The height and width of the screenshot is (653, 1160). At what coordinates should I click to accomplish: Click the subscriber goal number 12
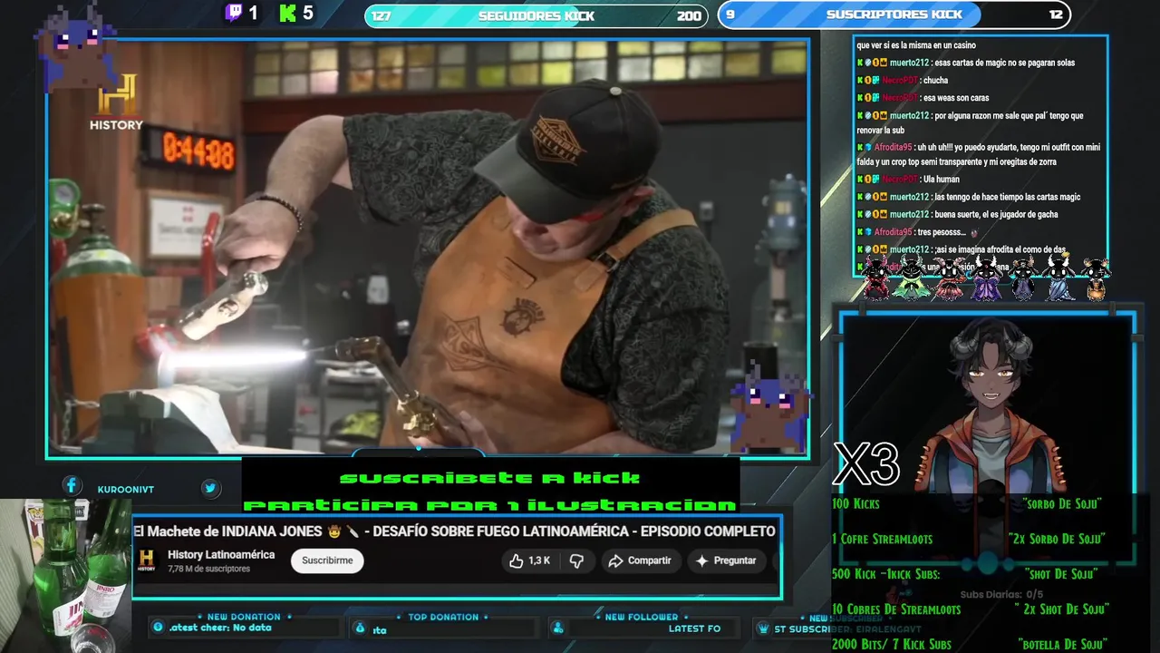pyautogui.click(x=1056, y=15)
